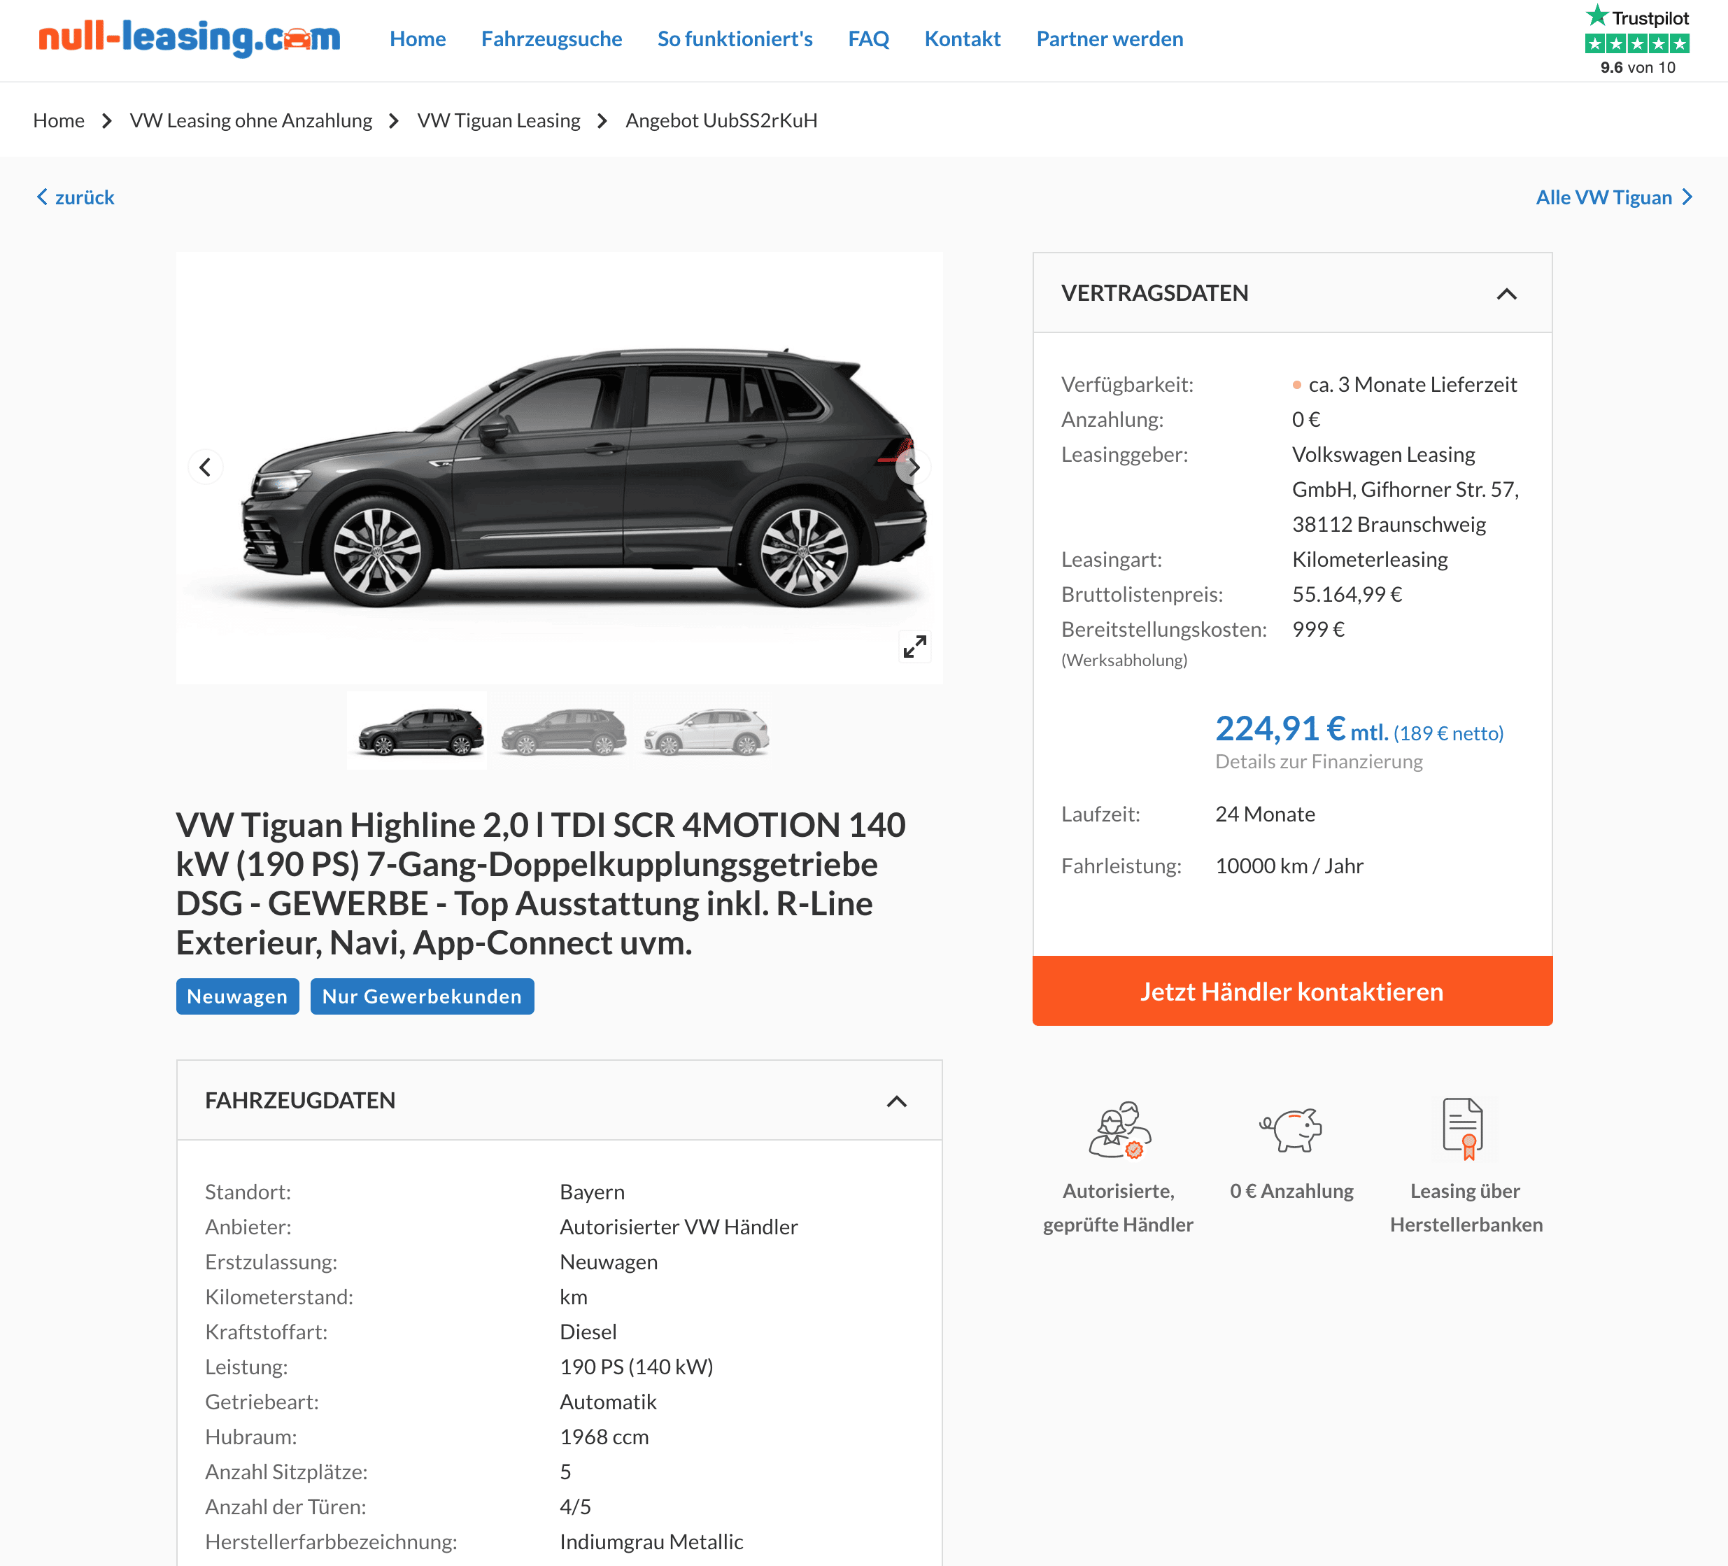Show the previous car image in gallery
Image resolution: width=1728 pixels, height=1566 pixels.
pyautogui.click(x=205, y=467)
